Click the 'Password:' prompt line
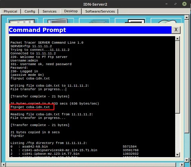This screenshot has height=167, width=191. pos(19,68)
